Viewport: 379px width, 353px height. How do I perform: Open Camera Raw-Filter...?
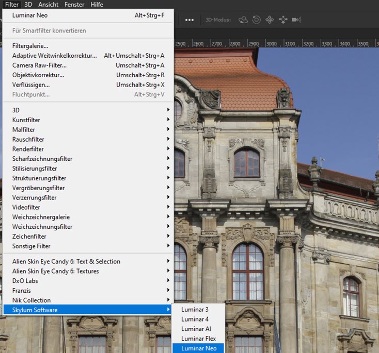click(x=88, y=65)
